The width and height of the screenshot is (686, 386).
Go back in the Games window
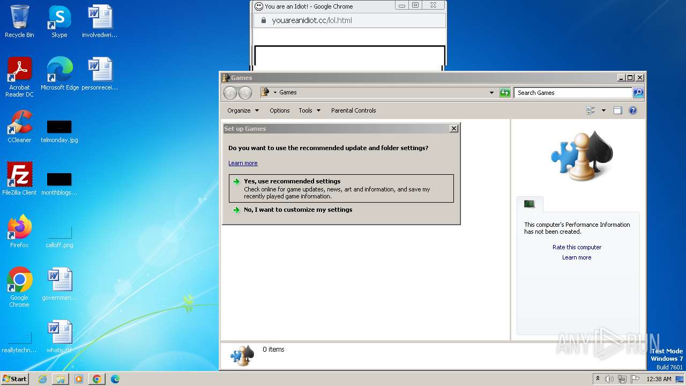pyautogui.click(x=230, y=93)
